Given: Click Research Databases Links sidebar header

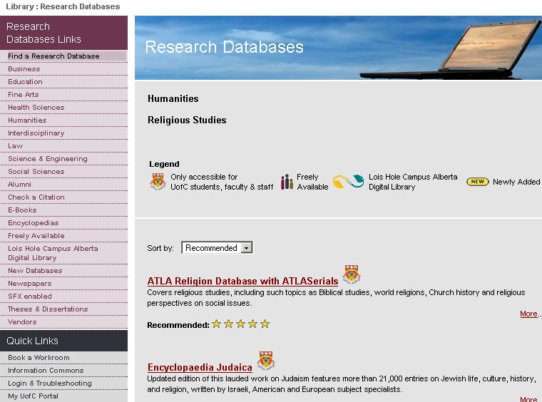Looking at the screenshot, I should click(63, 33).
